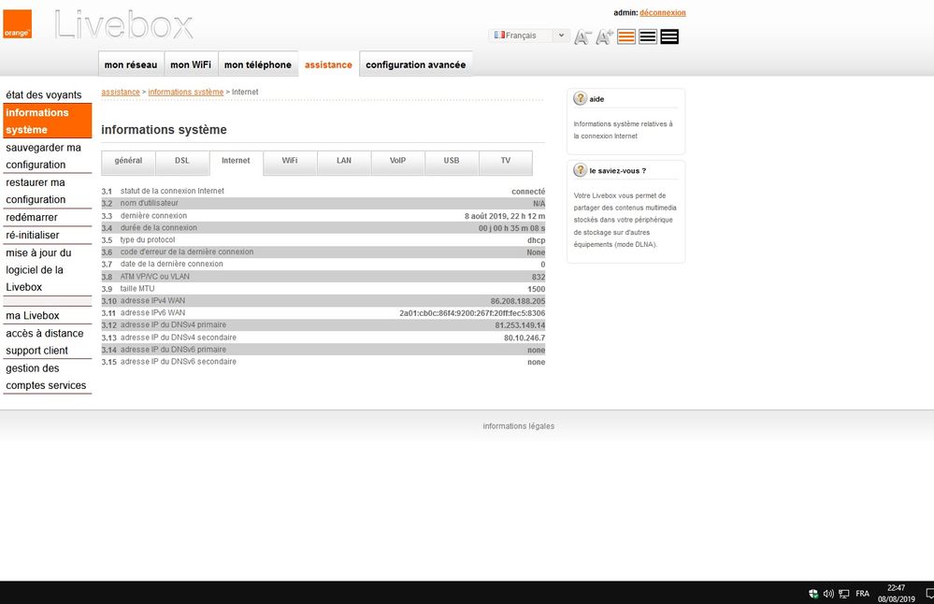The image size is (934, 604).
Task: Increase the font size with A+ icon
Action: click(604, 36)
